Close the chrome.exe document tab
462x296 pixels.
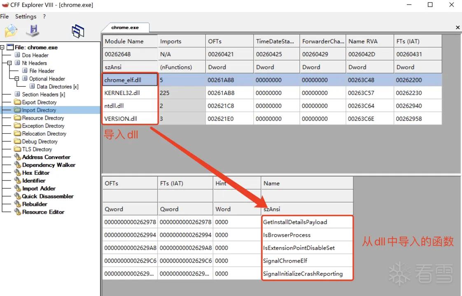pos(457,28)
